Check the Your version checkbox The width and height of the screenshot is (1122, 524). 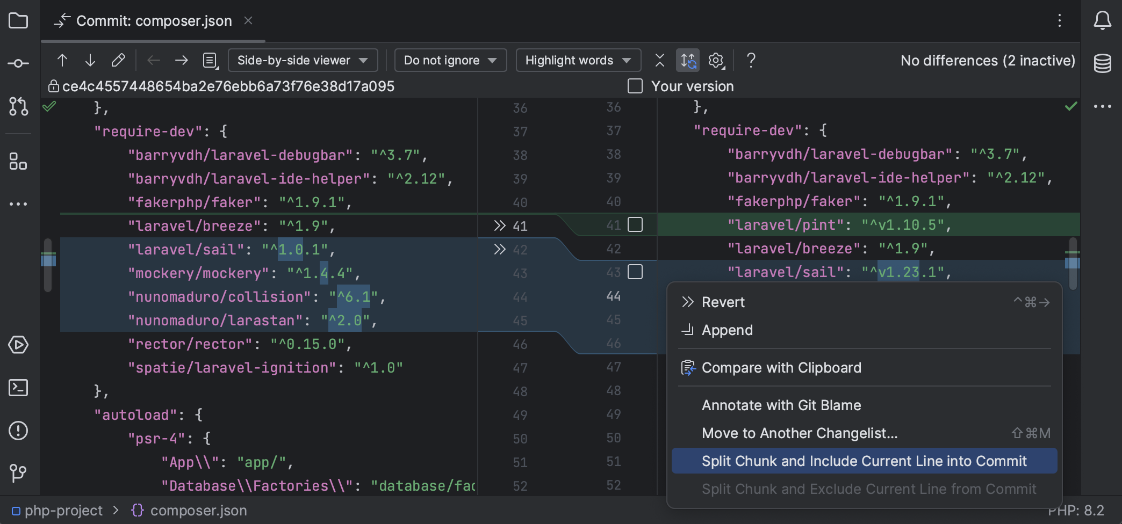click(635, 86)
